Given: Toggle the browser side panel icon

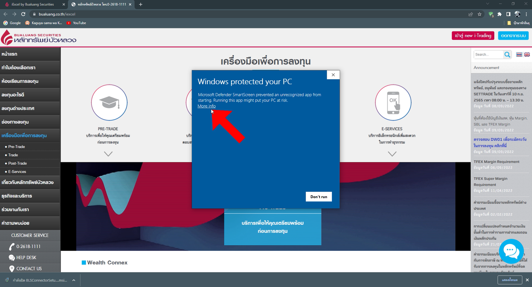Looking at the screenshot, I should tap(508, 14).
